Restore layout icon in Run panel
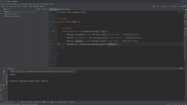187x105 pixels. point(4,85)
